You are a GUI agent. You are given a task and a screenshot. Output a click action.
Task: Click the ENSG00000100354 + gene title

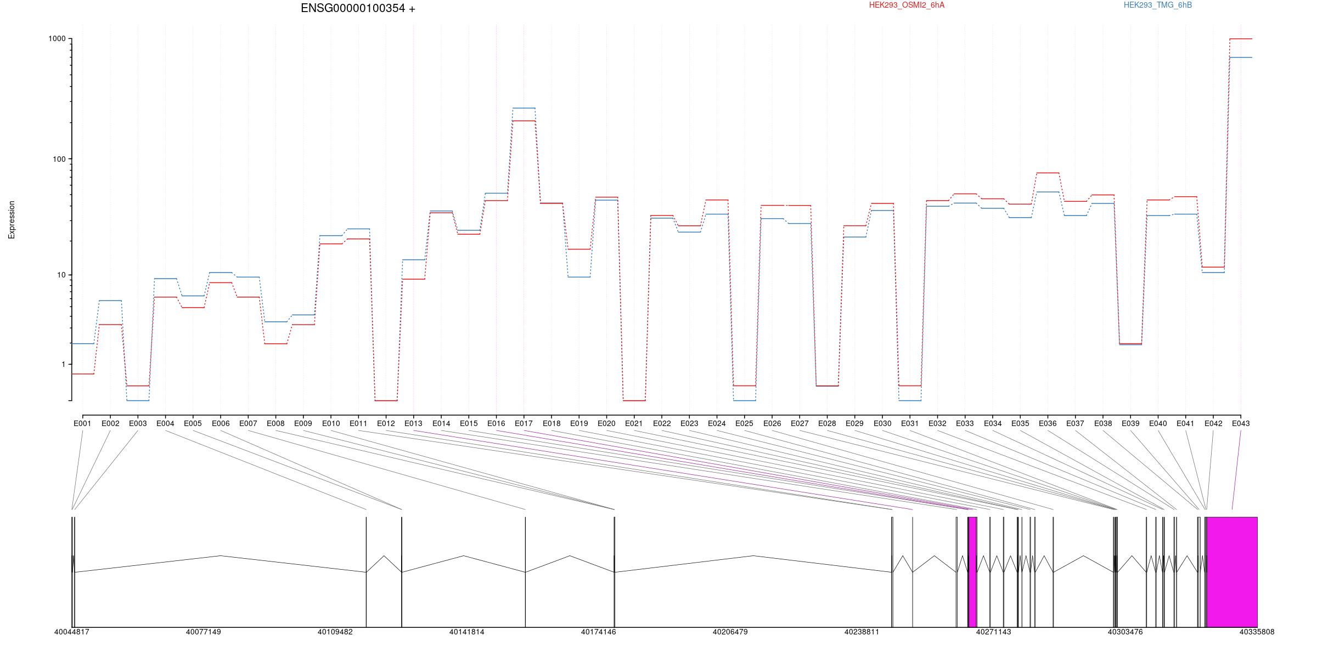click(x=358, y=8)
